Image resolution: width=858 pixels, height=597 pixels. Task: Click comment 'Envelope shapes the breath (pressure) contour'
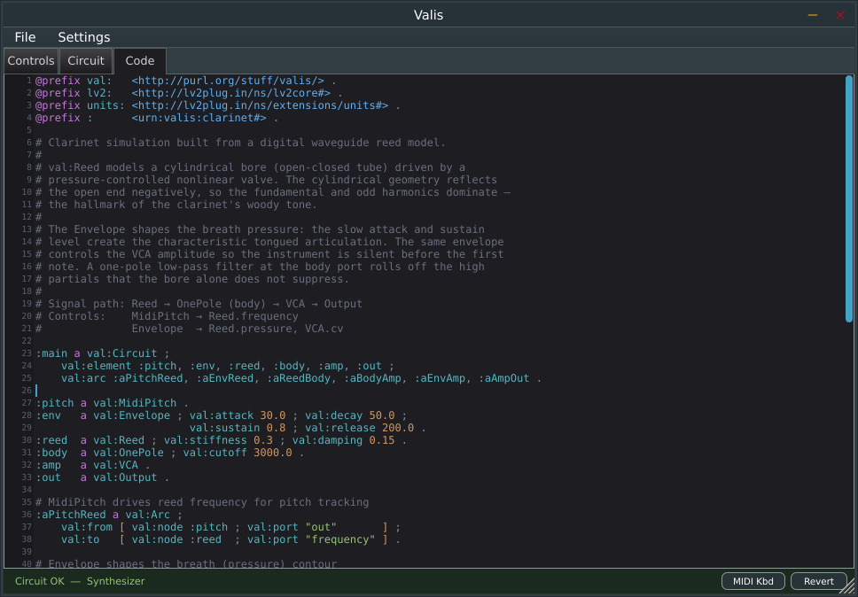[x=186, y=563]
